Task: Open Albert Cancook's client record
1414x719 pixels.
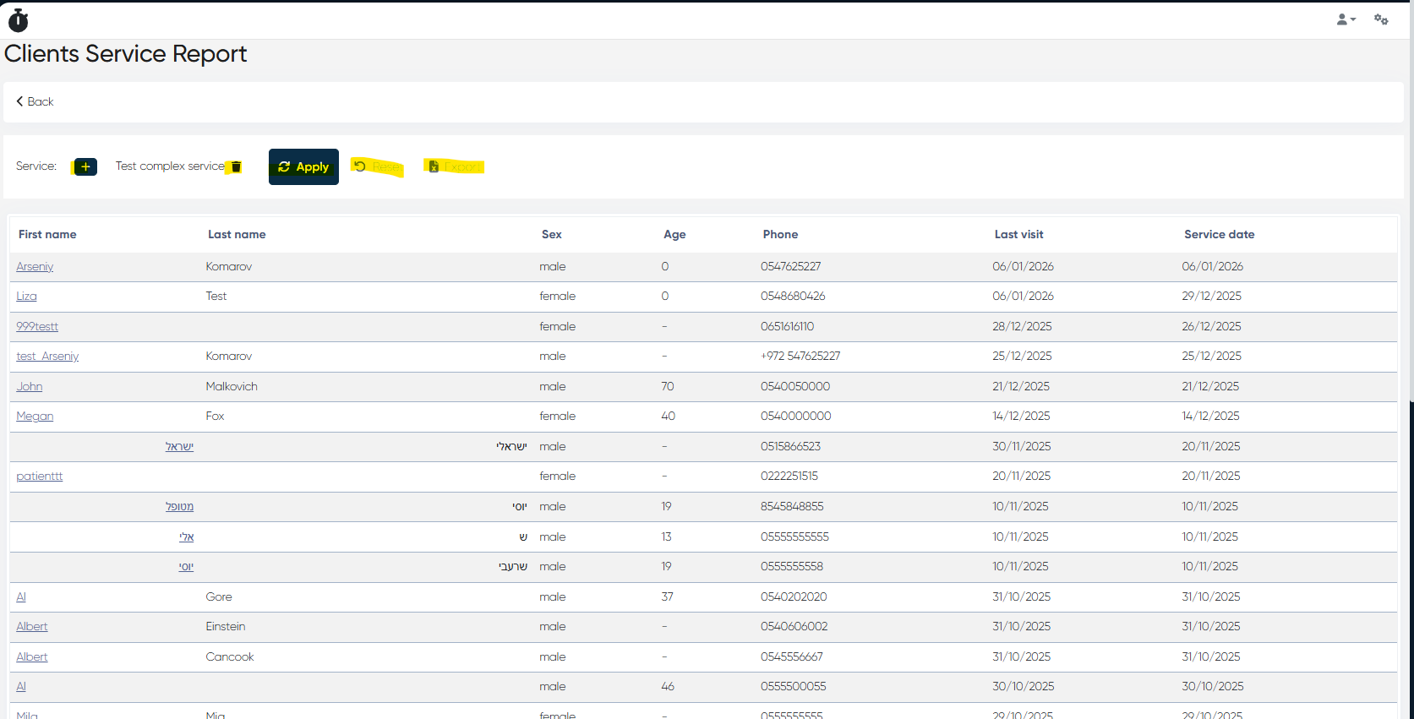Action: (x=32, y=656)
